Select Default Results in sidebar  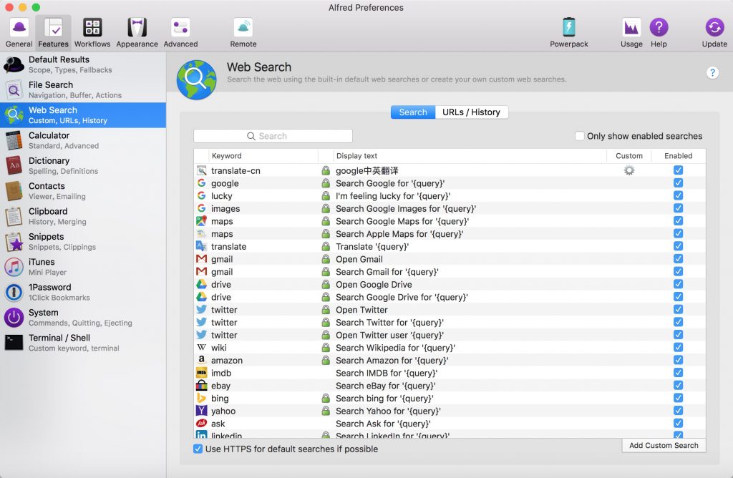83,64
